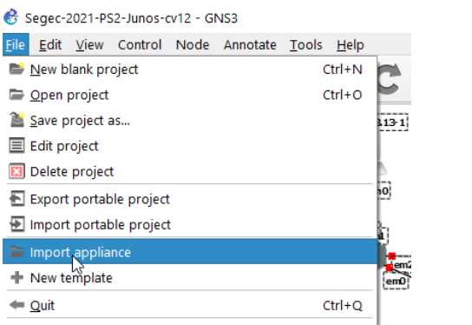This screenshot has height=325, width=472.
Task: Click the reload arrow toolbar icon
Action: point(390,79)
